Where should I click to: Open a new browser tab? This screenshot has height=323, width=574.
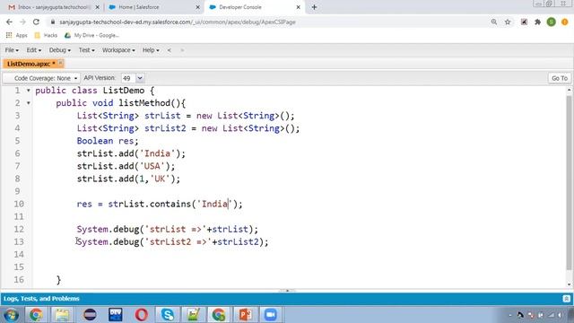tap(314, 7)
